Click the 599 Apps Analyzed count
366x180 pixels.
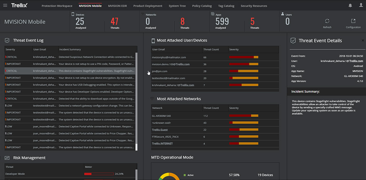222,21
